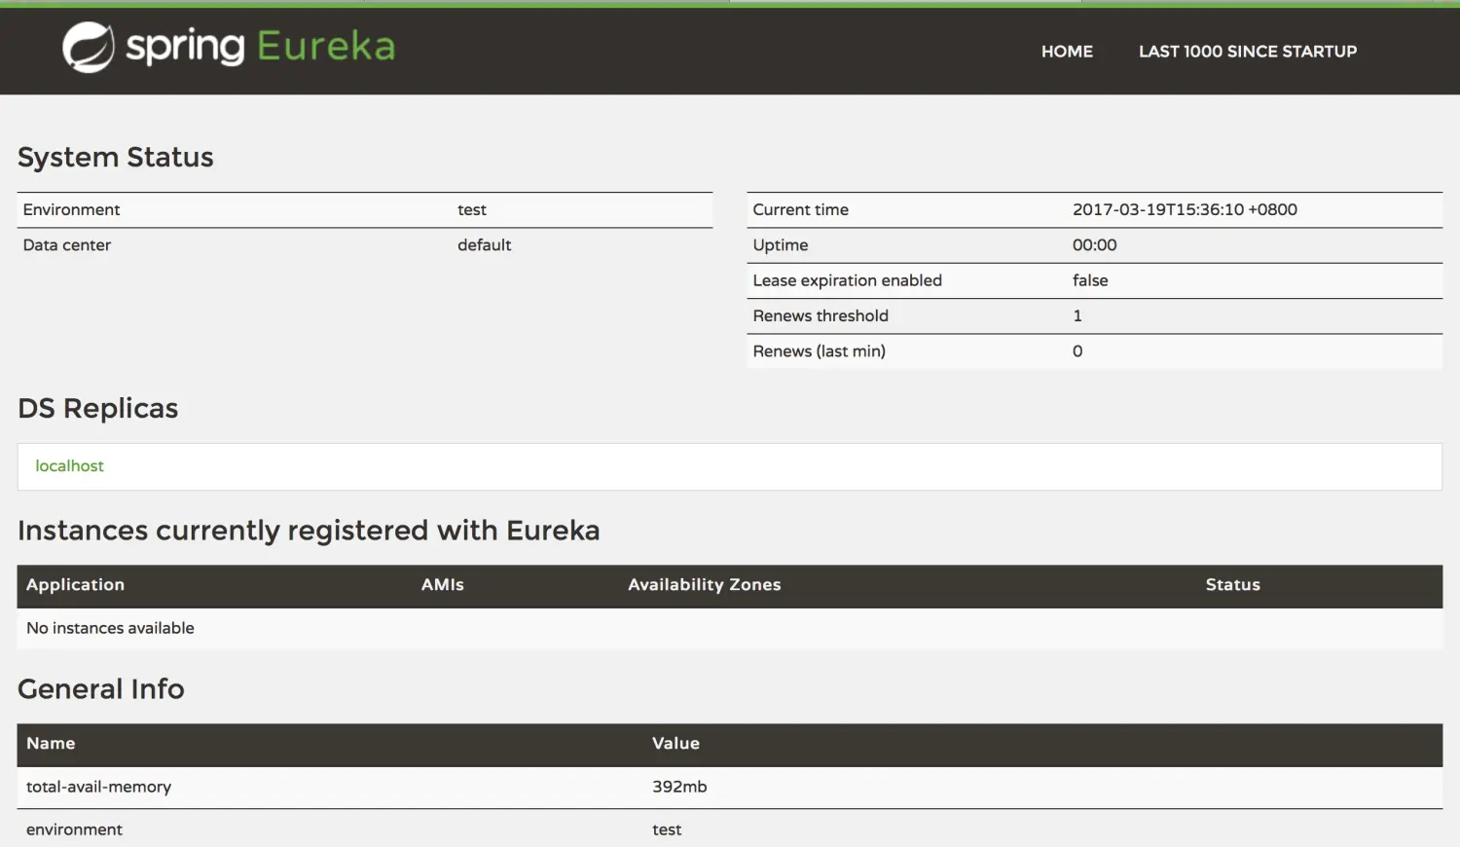Click the Name column header
This screenshot has width=1460, height=847.
pos(51,744)
